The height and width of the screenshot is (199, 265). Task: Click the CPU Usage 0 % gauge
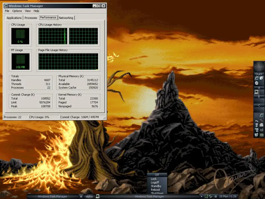(x=20, y=36)
